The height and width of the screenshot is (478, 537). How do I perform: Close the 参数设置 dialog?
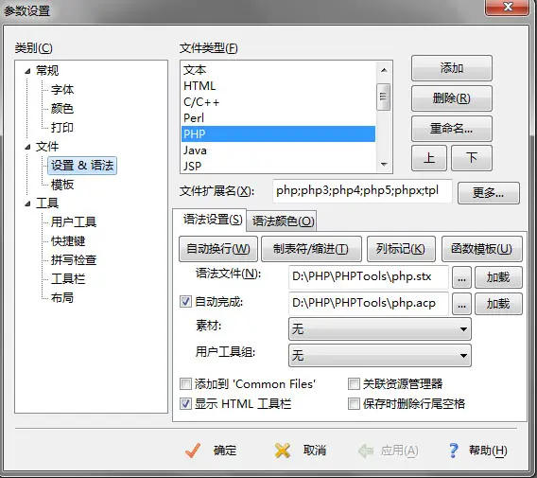point(508,7)
